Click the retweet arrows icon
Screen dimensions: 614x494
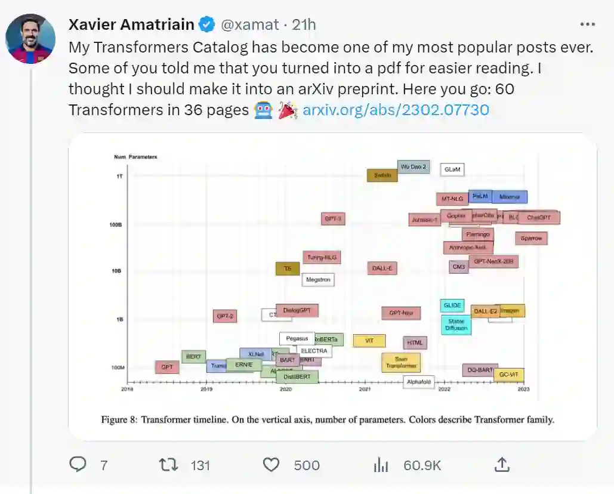(168, 465)
